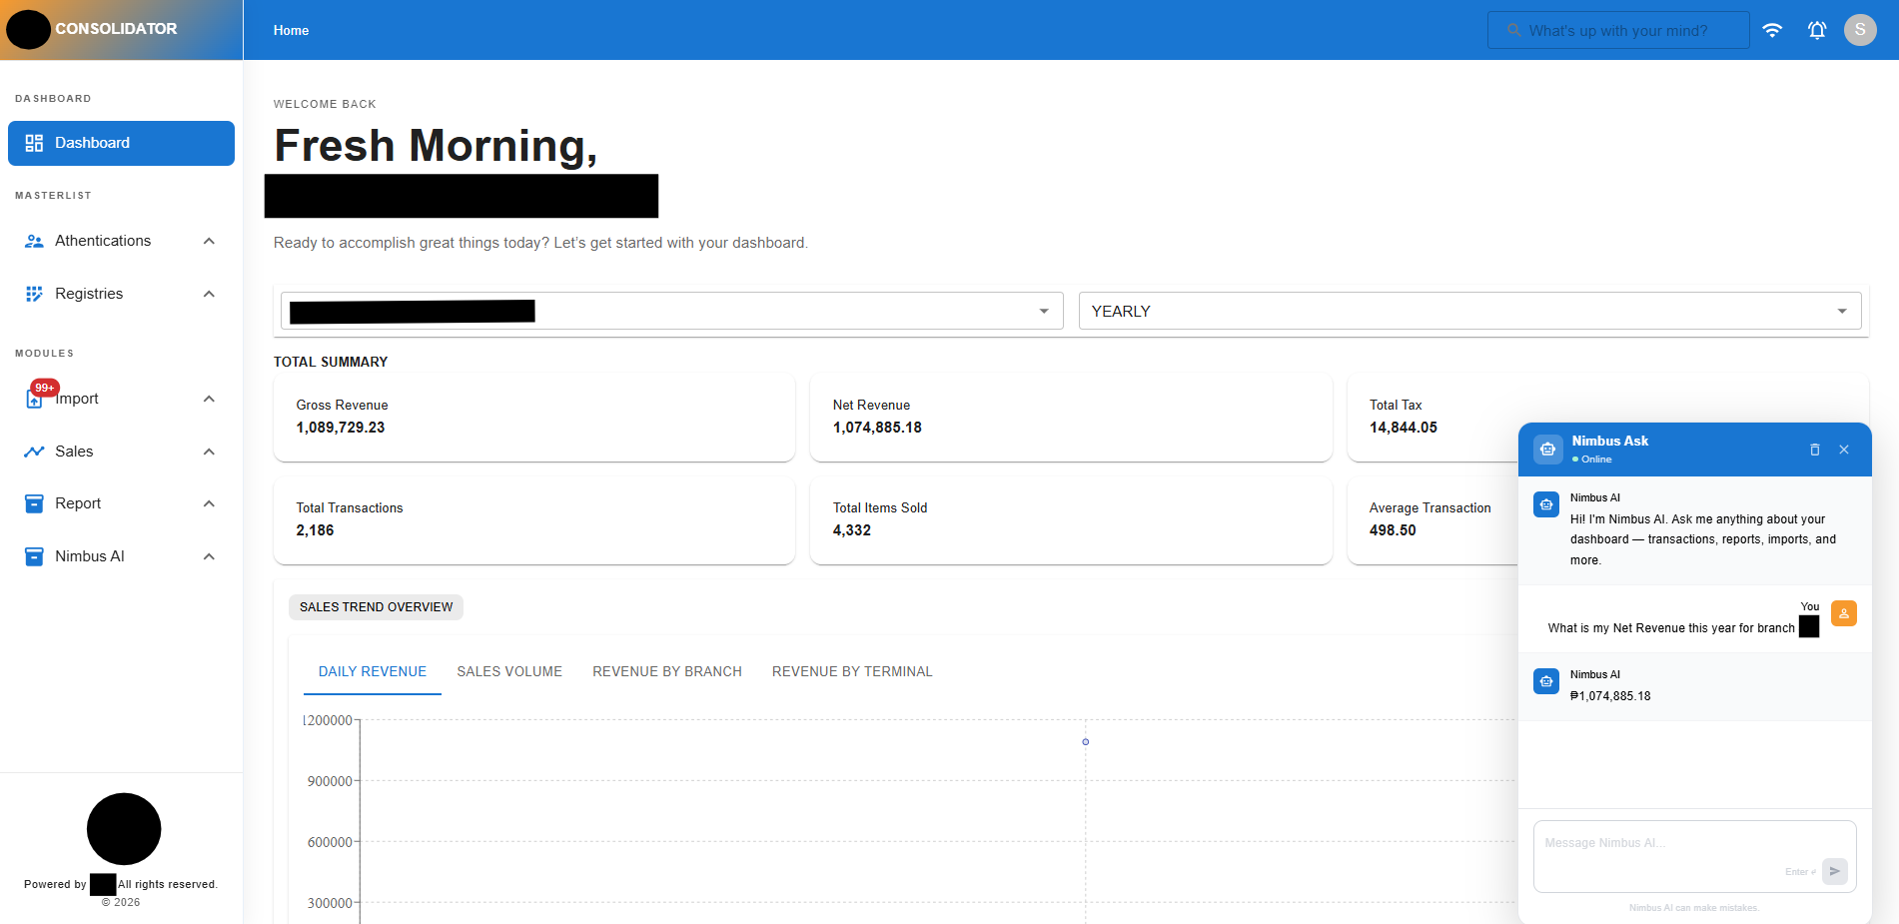Open the user avatar profile menu
The height and width of the screenshot is (924, 1899).
coord(1860,30)
